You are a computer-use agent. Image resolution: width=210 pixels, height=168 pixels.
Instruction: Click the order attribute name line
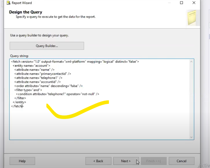click(49, 86)
